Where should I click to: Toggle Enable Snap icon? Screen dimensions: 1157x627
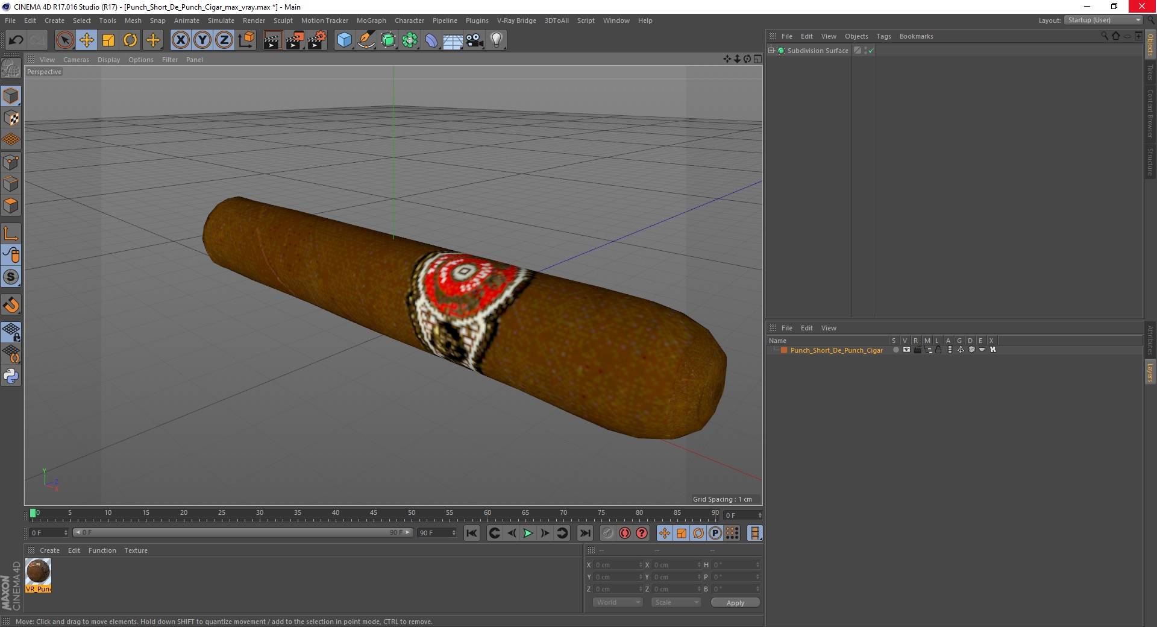11,277
